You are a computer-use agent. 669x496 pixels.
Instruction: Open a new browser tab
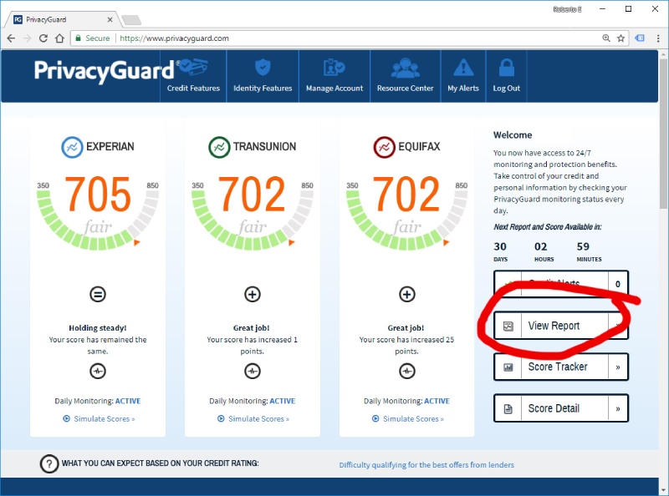click(131, 20)
